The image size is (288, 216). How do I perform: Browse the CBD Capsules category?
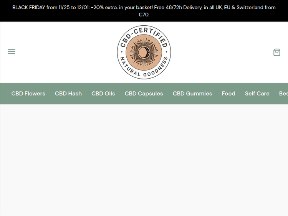[144, 94]
